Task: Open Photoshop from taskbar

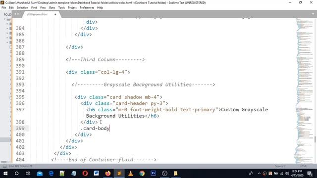Action: click(x=153, y=174)
